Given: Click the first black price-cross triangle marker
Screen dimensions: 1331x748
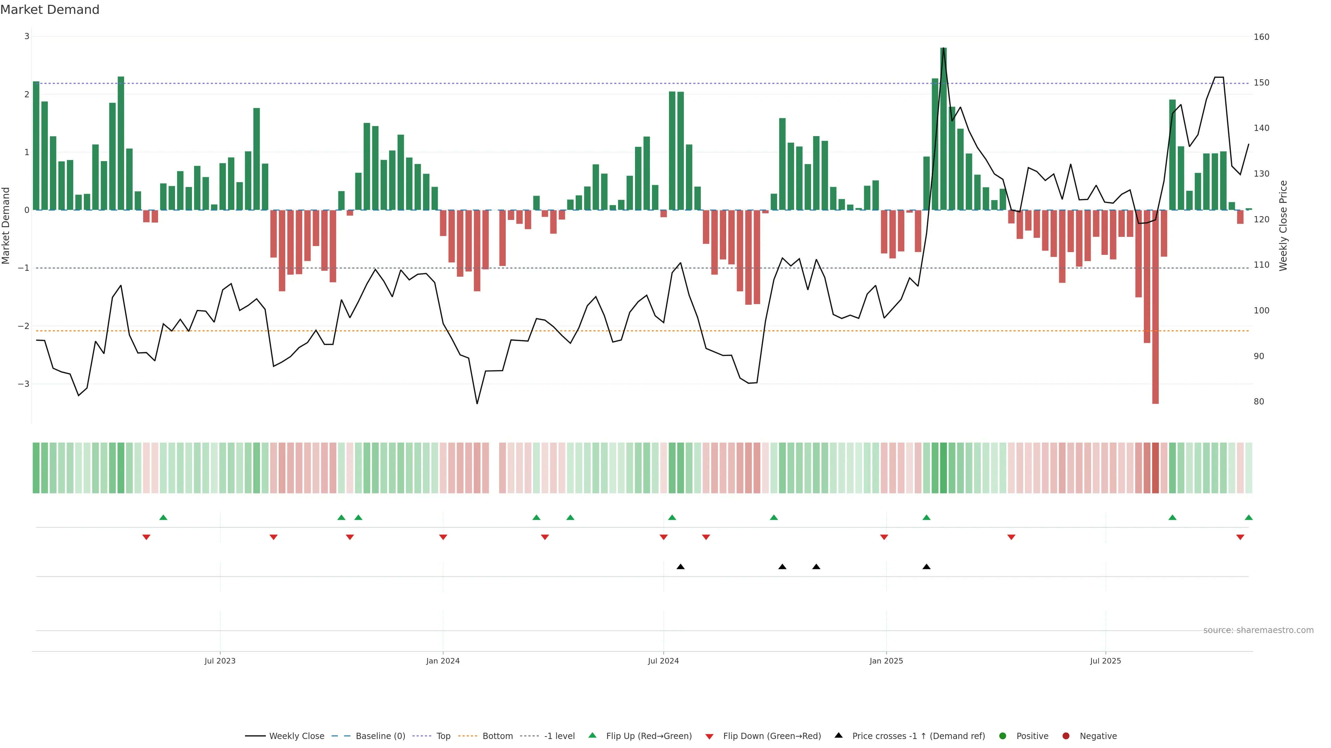Looking at the screenshot, I should (680, 567).
